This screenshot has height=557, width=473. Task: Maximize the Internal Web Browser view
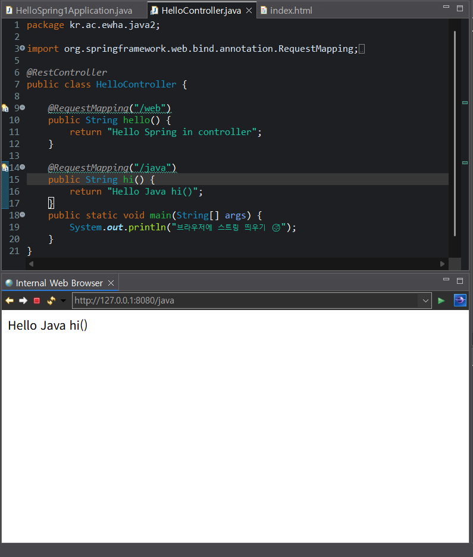(x=460, y=281)
